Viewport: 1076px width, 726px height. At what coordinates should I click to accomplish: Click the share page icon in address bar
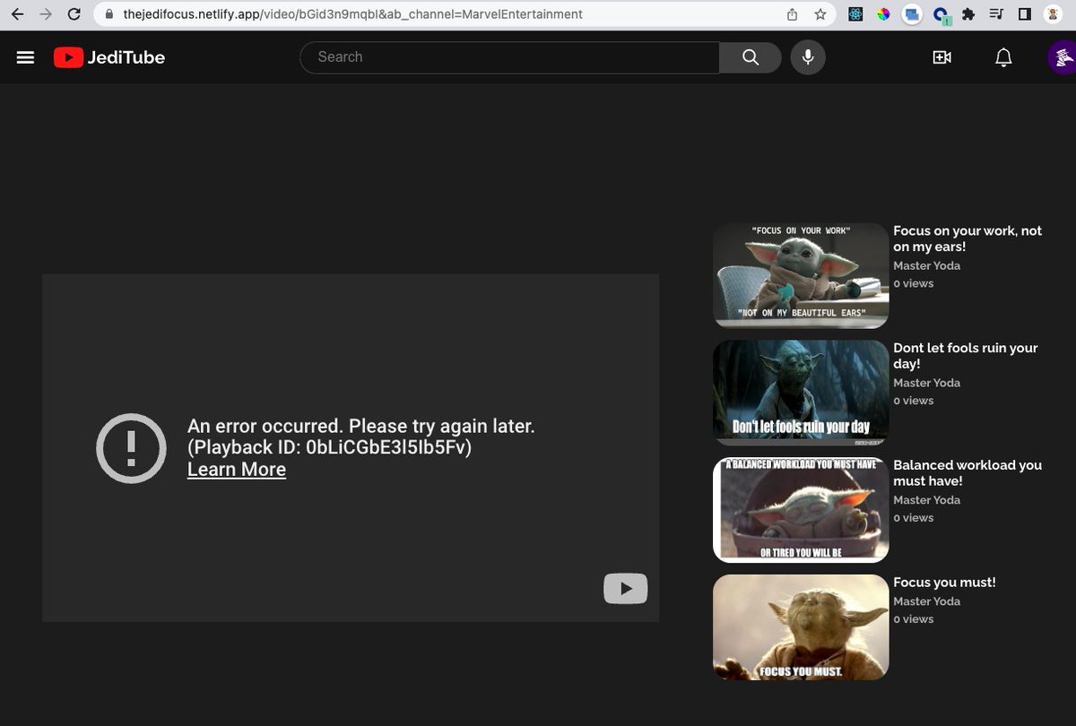click(793, 14)
